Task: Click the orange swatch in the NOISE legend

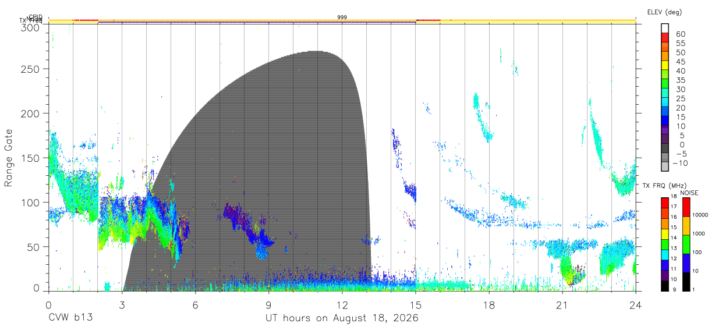Action: (686, 226)
